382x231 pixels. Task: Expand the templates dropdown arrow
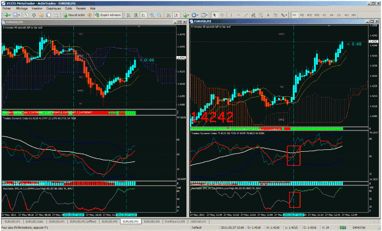[x=207, y=15]
